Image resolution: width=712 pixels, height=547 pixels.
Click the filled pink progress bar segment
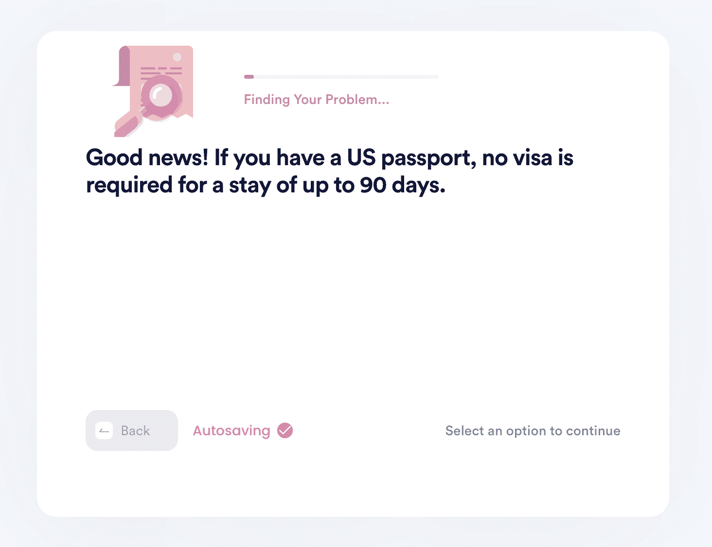(x=249, y=77)
